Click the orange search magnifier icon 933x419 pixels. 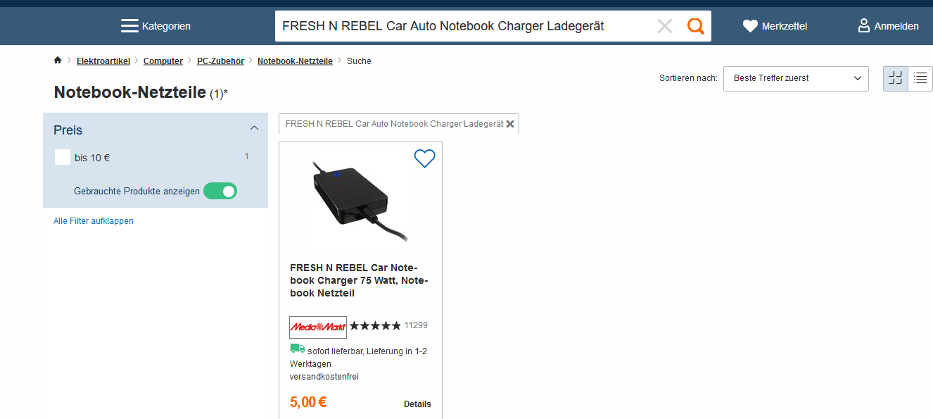tap(696, 26)
